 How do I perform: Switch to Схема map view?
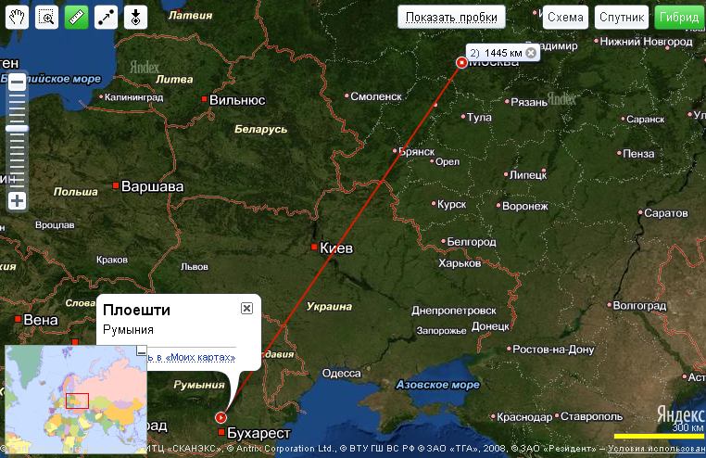tap(565, 17)
